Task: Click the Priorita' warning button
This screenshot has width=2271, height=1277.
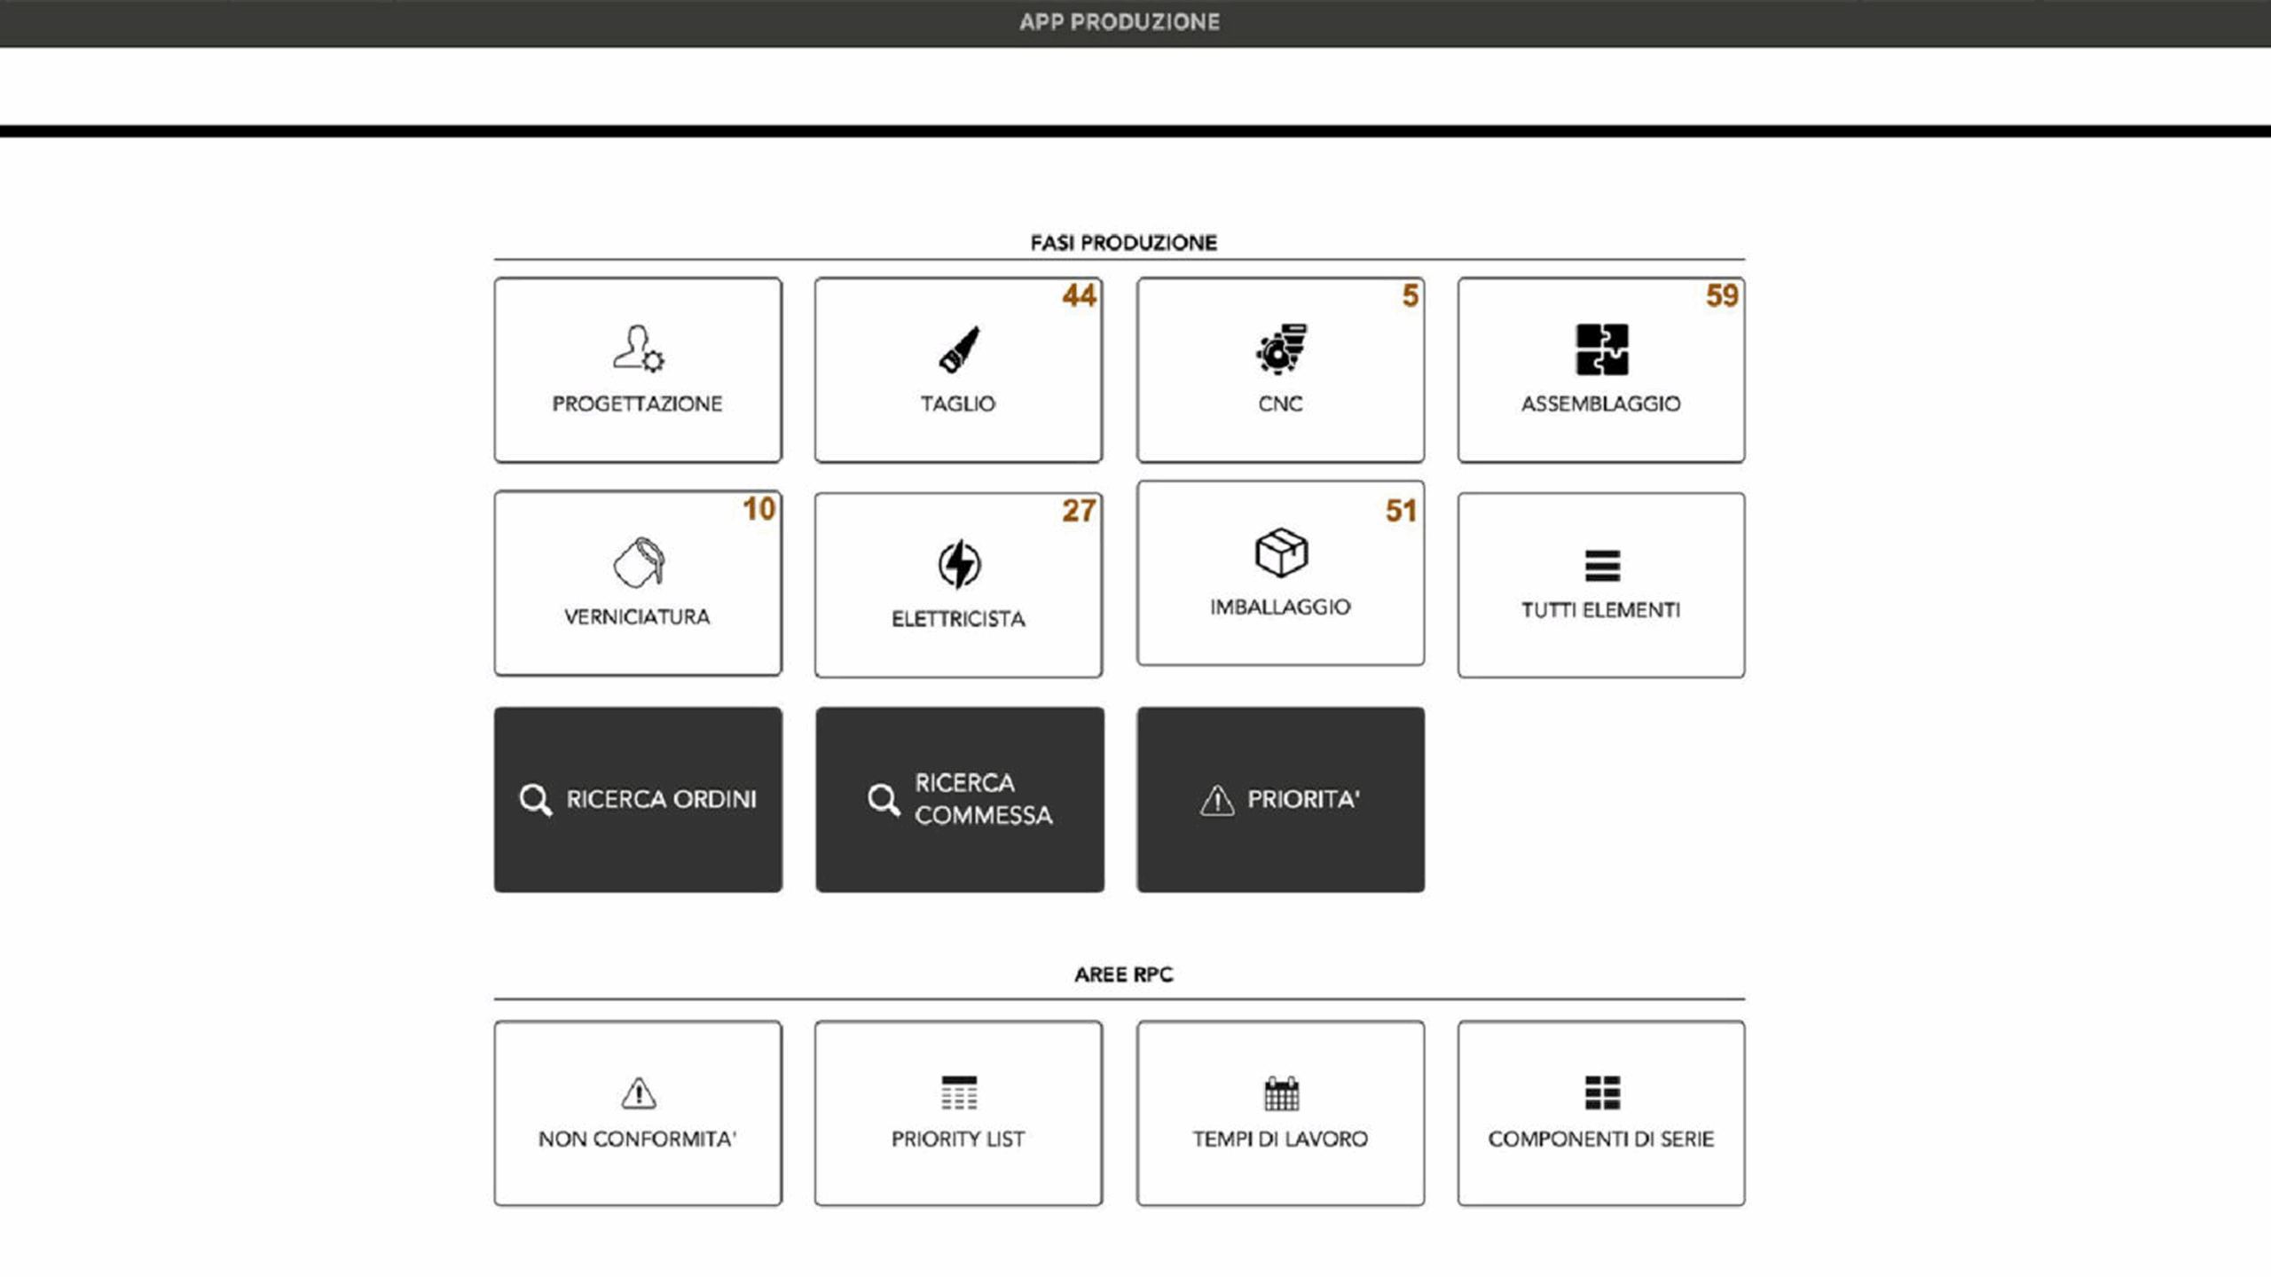Action: [1280, 799]
